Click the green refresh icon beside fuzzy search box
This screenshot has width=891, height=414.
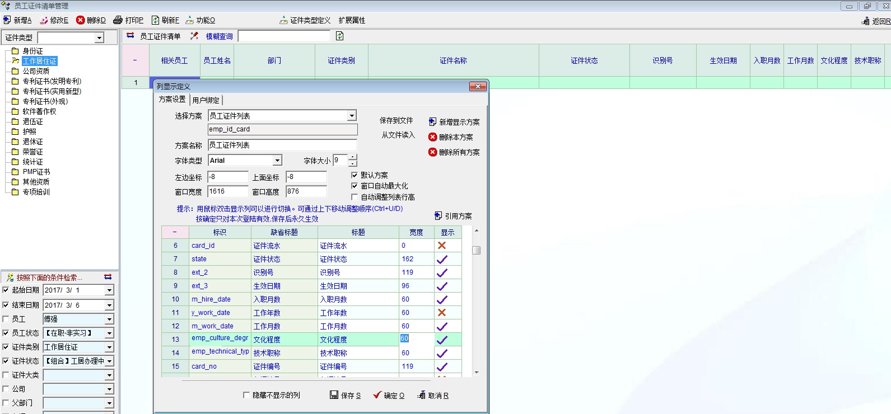point(339,36)
